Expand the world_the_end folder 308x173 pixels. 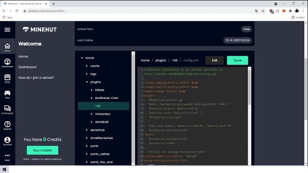tap(87, 162)
